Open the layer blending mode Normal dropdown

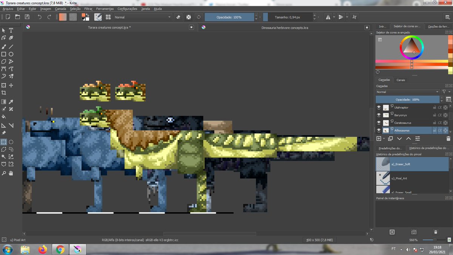(408, 92)
